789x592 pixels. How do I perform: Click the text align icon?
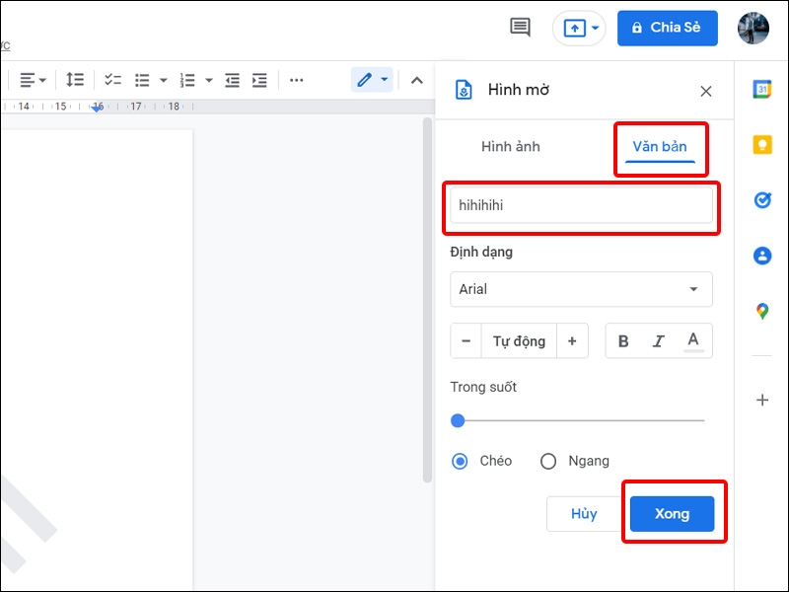coord(28,80)
